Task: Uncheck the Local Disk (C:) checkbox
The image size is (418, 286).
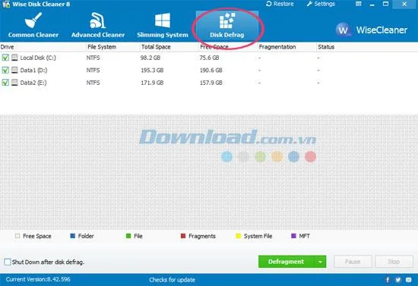Action: (x=5, y=58)
